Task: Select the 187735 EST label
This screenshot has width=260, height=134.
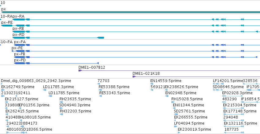Action: (232, 129)
